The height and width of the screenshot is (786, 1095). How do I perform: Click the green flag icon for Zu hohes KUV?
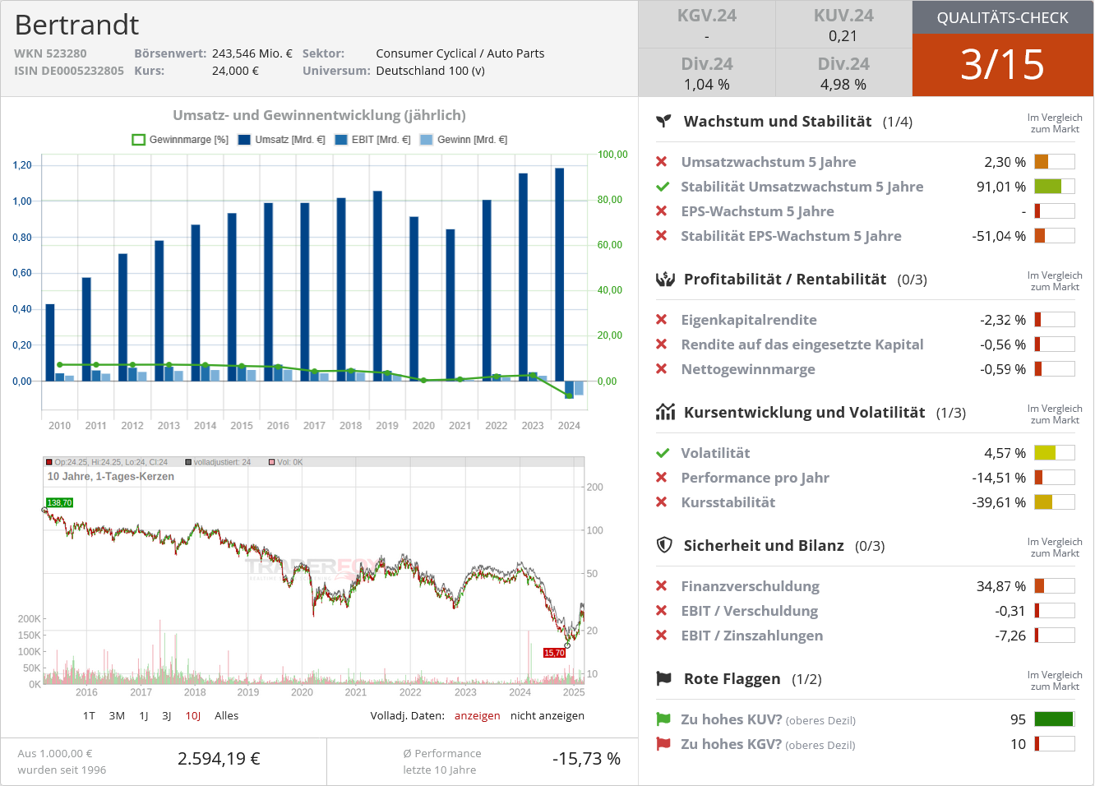pyautogui.click(x=663, y=719)
